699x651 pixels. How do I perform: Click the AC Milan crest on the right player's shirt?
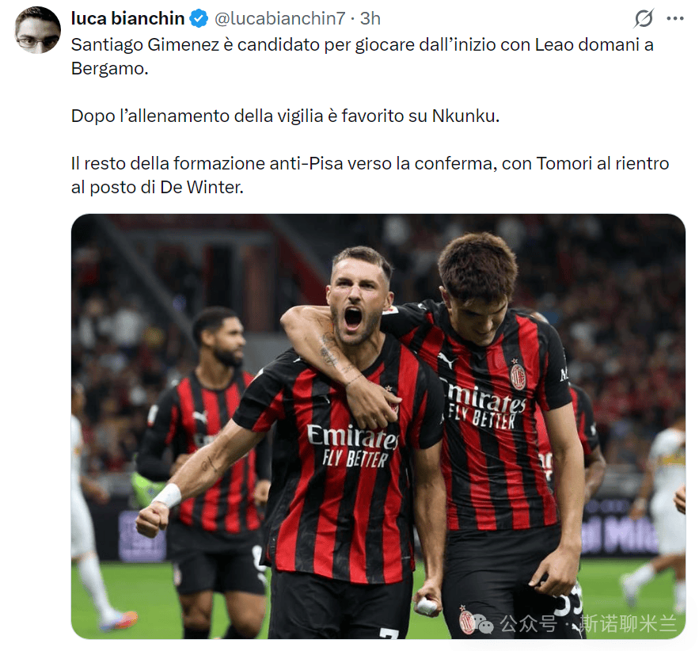point(518,375)
